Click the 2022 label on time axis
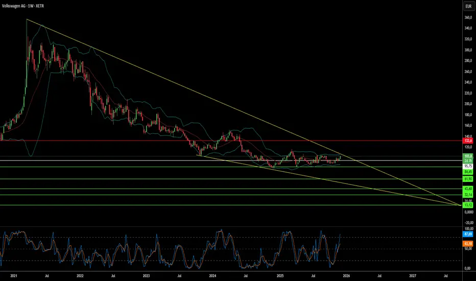The width and height of the screenshot is (476, 281). coord(80,275)
